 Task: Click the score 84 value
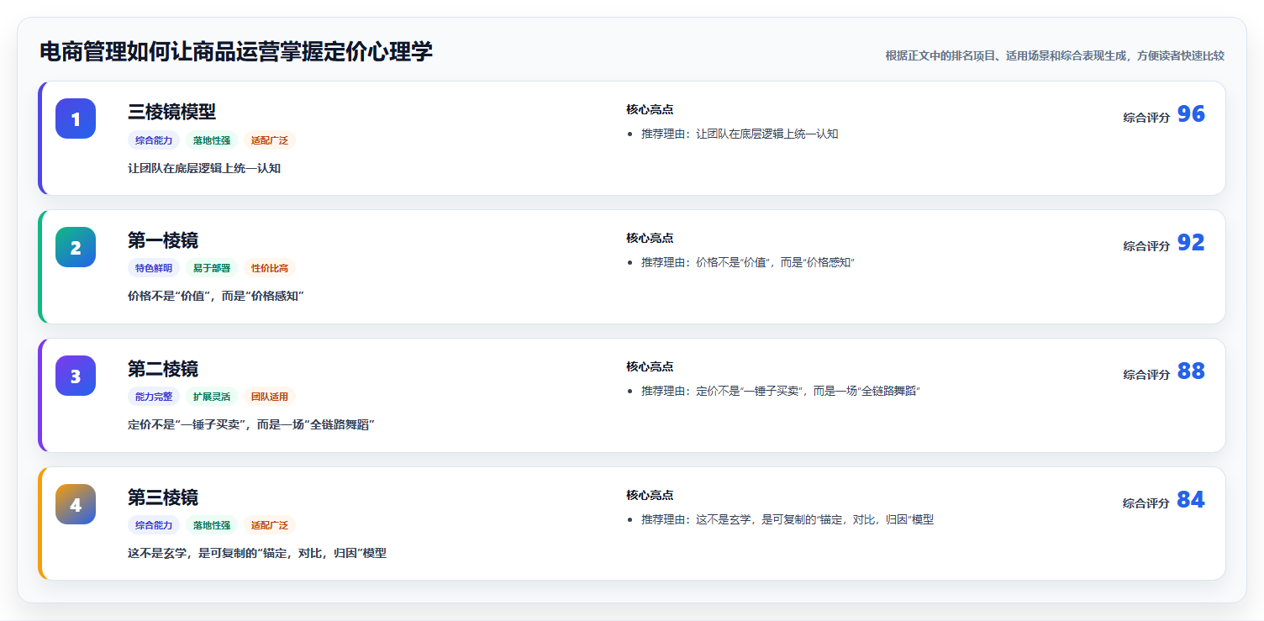[x=1191, y=500]
